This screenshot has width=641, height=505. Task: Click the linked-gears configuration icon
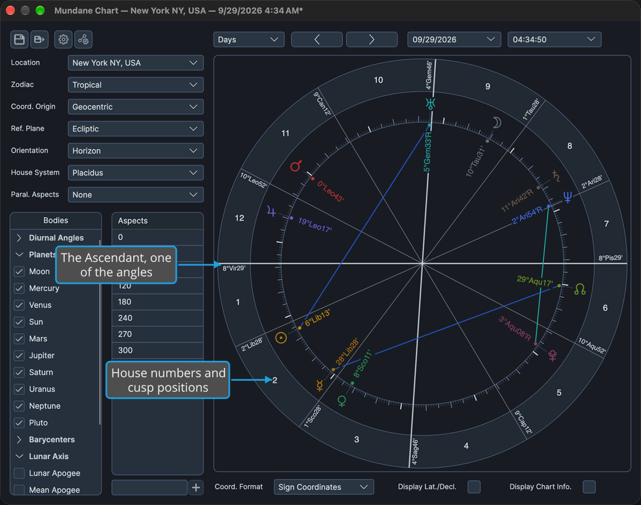tap(83, 39)
